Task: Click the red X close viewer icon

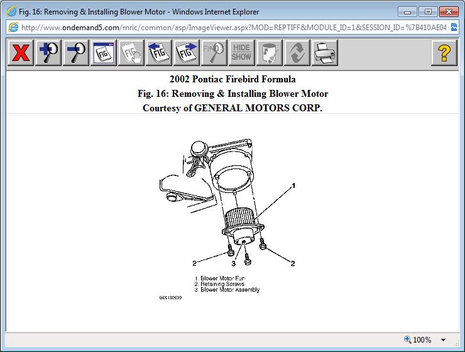Action: 21,53
